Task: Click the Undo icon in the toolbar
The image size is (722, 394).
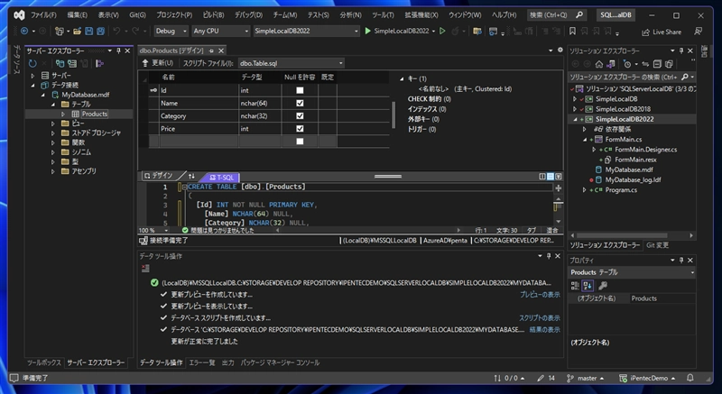Action: (116, 31)
